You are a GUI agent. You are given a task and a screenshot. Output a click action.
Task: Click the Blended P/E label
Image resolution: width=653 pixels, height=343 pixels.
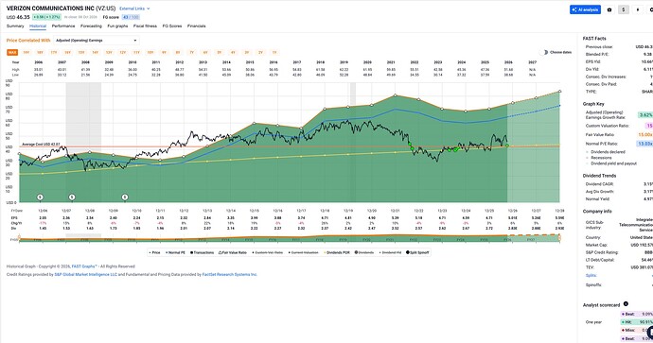[596, 54]
